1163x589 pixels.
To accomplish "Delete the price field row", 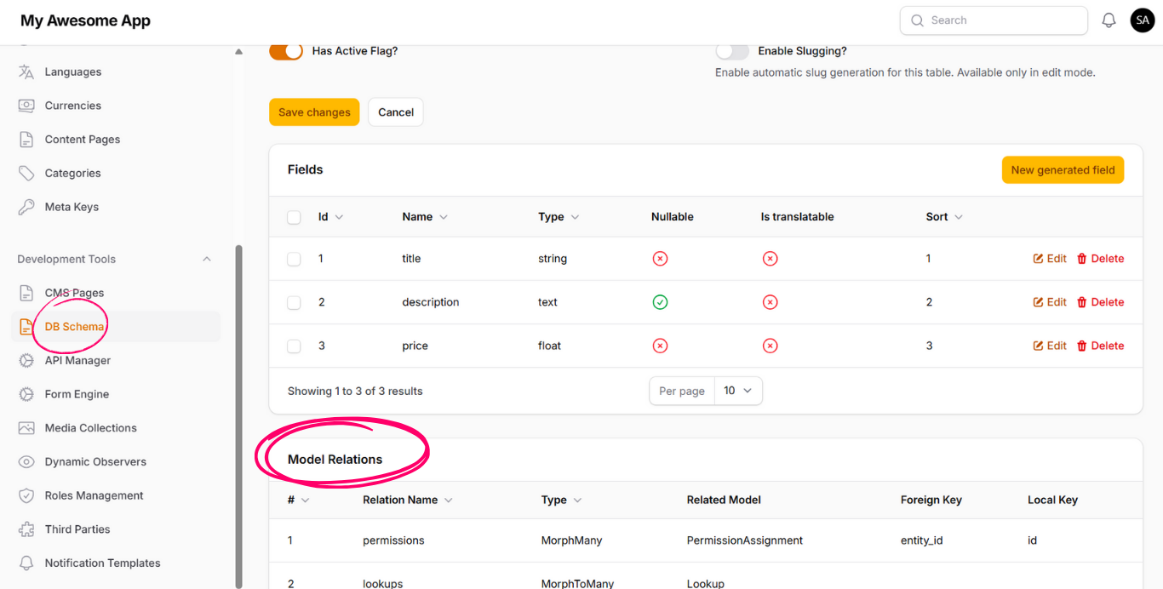I will [1100, 346].
